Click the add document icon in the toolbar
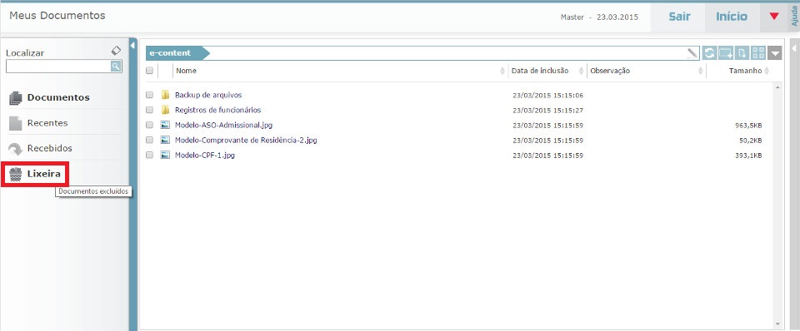This screenshot has height=331, width=800. pyautogui.click(x=742, y=53)
